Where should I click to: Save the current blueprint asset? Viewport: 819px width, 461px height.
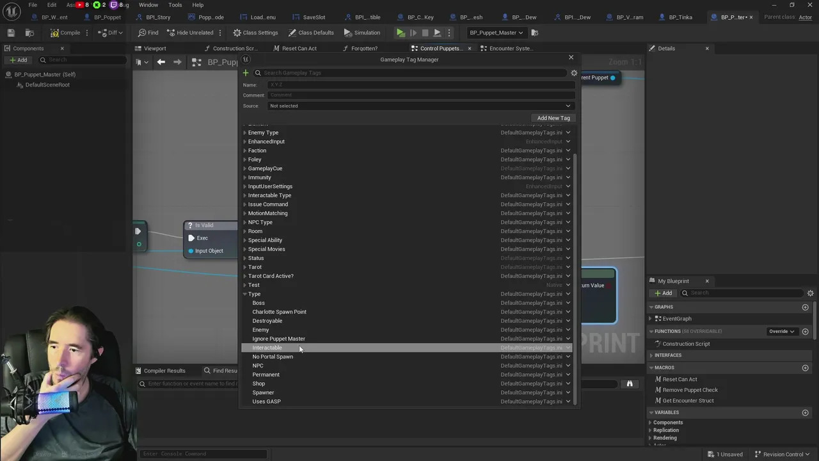point(12,33)
